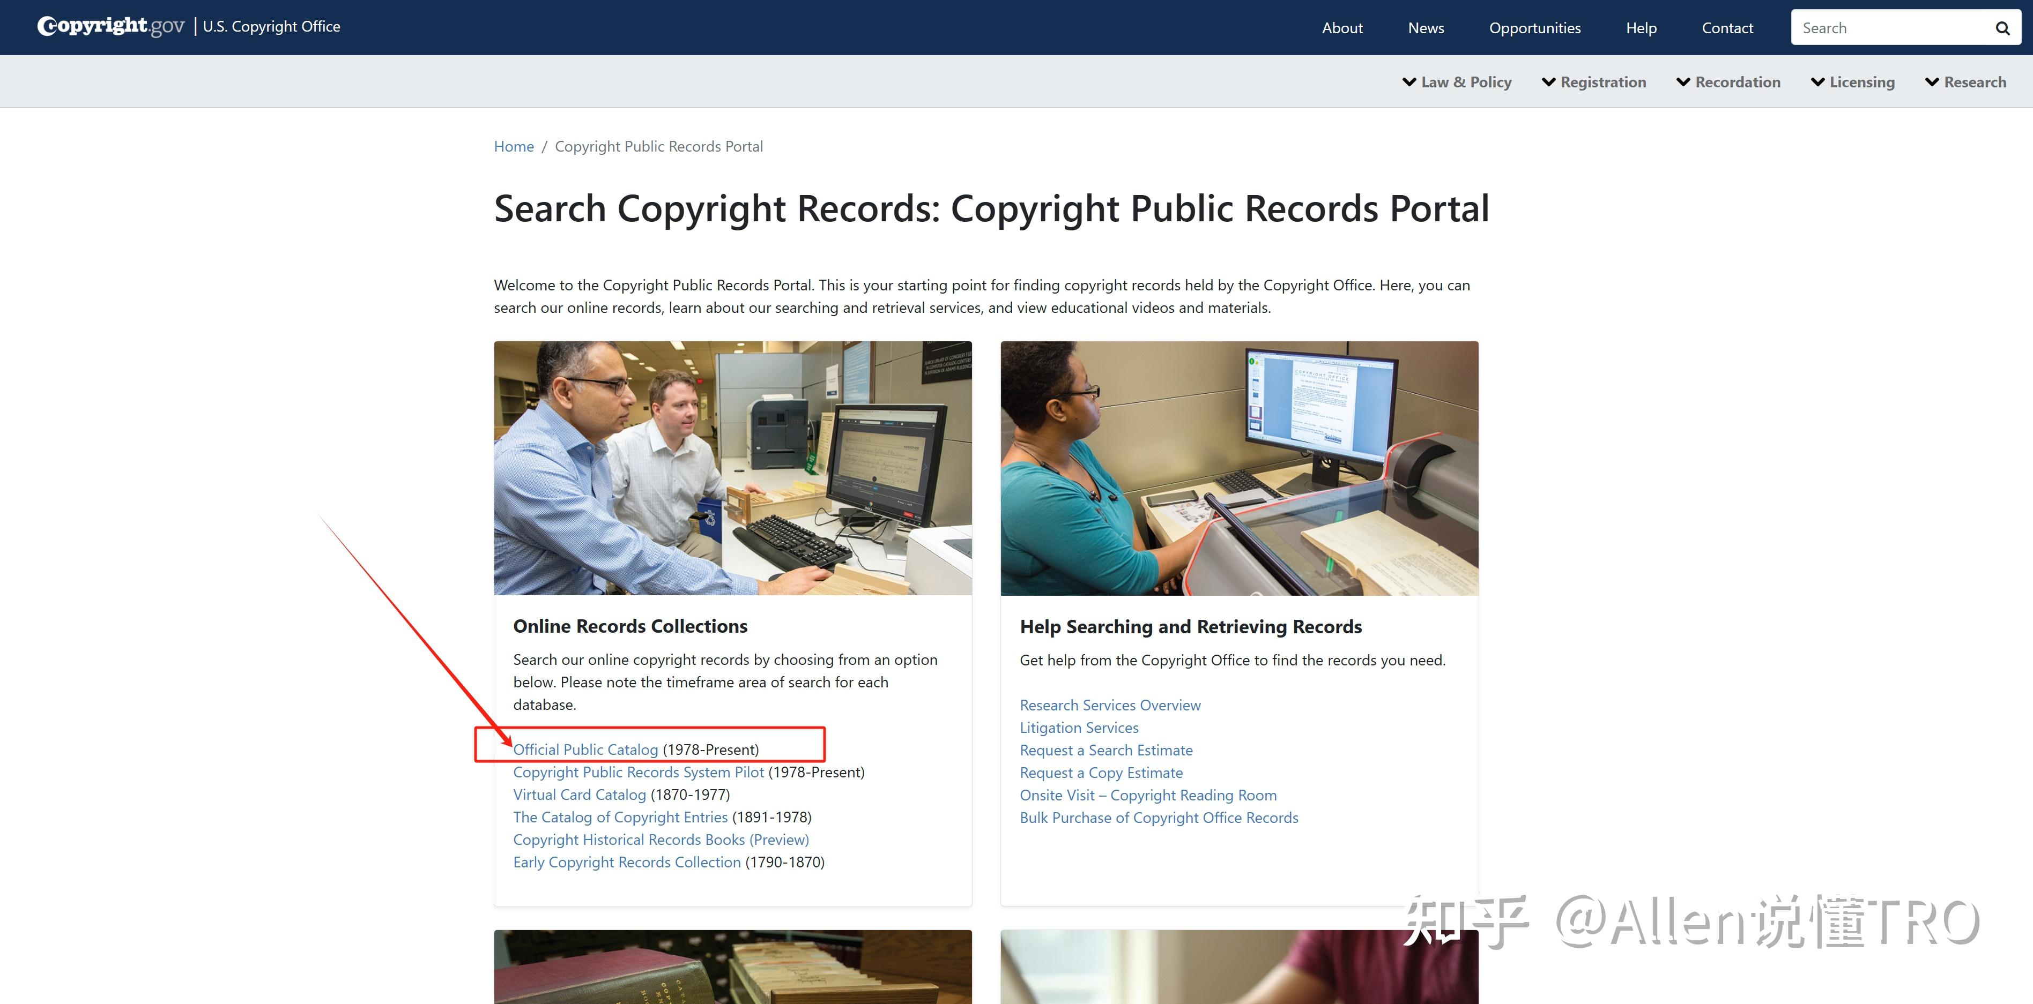This screenshot has height=1004, width=2033.
Task: Click the Help Searching card photo
Action: (1239, 468)
